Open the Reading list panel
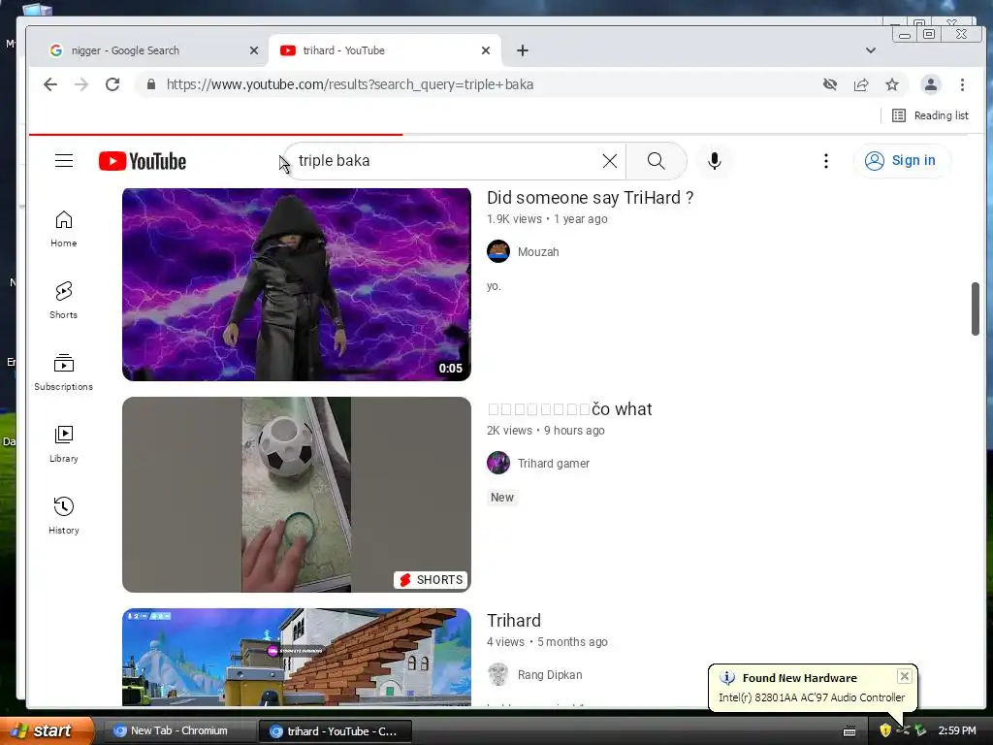The height and width of the screenshot is (745, 993). click(930, 115)
